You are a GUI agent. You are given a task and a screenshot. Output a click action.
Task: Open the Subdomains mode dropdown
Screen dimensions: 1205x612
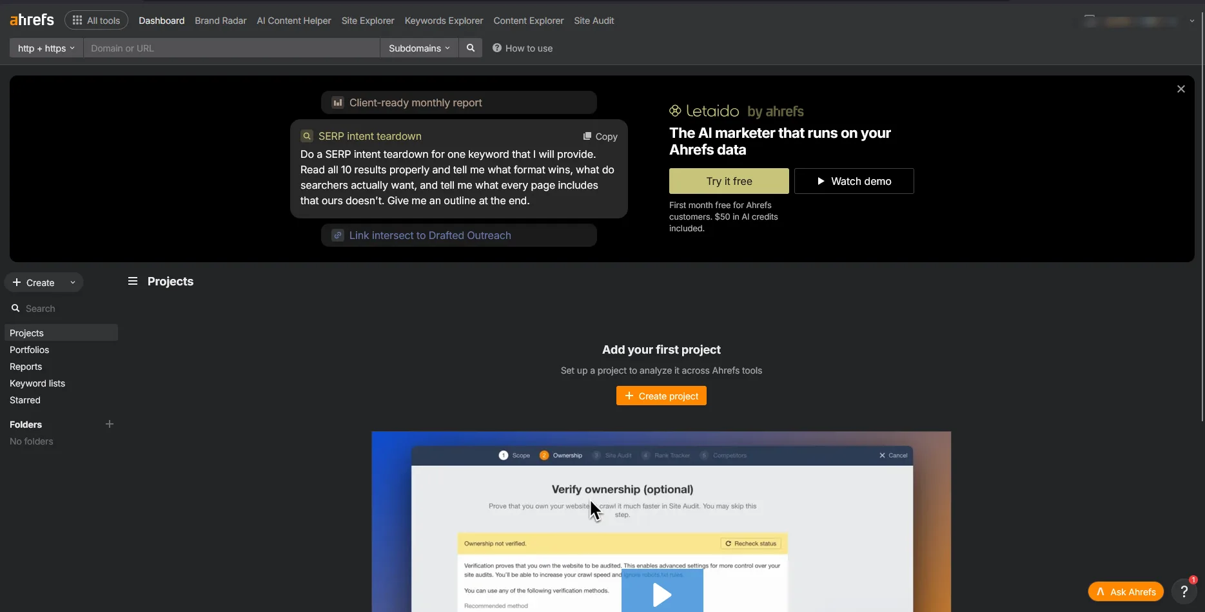[419, 48]
